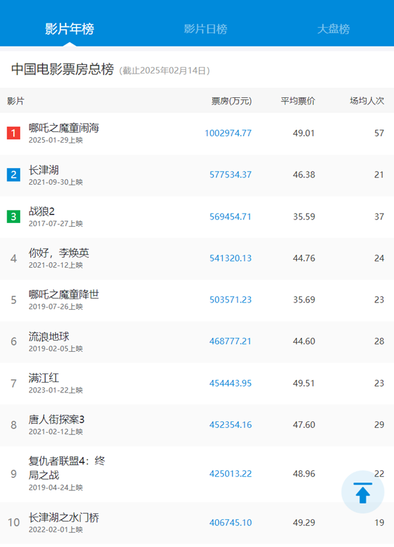Click average price 44.76
This screenshot has height=547, width=394.
pos(304,258)
